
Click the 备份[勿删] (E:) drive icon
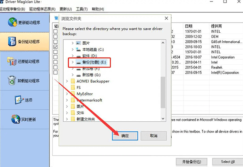[x=79, y=62]
